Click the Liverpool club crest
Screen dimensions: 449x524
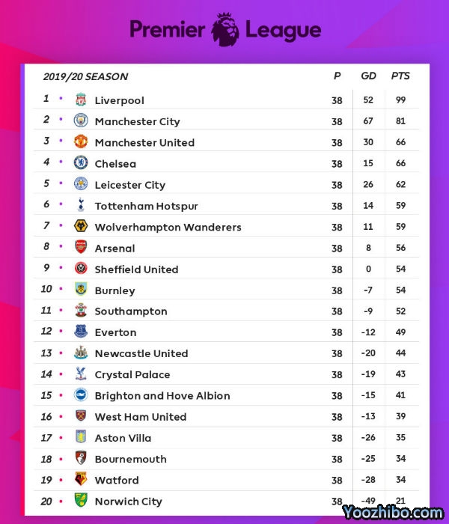(81, 100)
